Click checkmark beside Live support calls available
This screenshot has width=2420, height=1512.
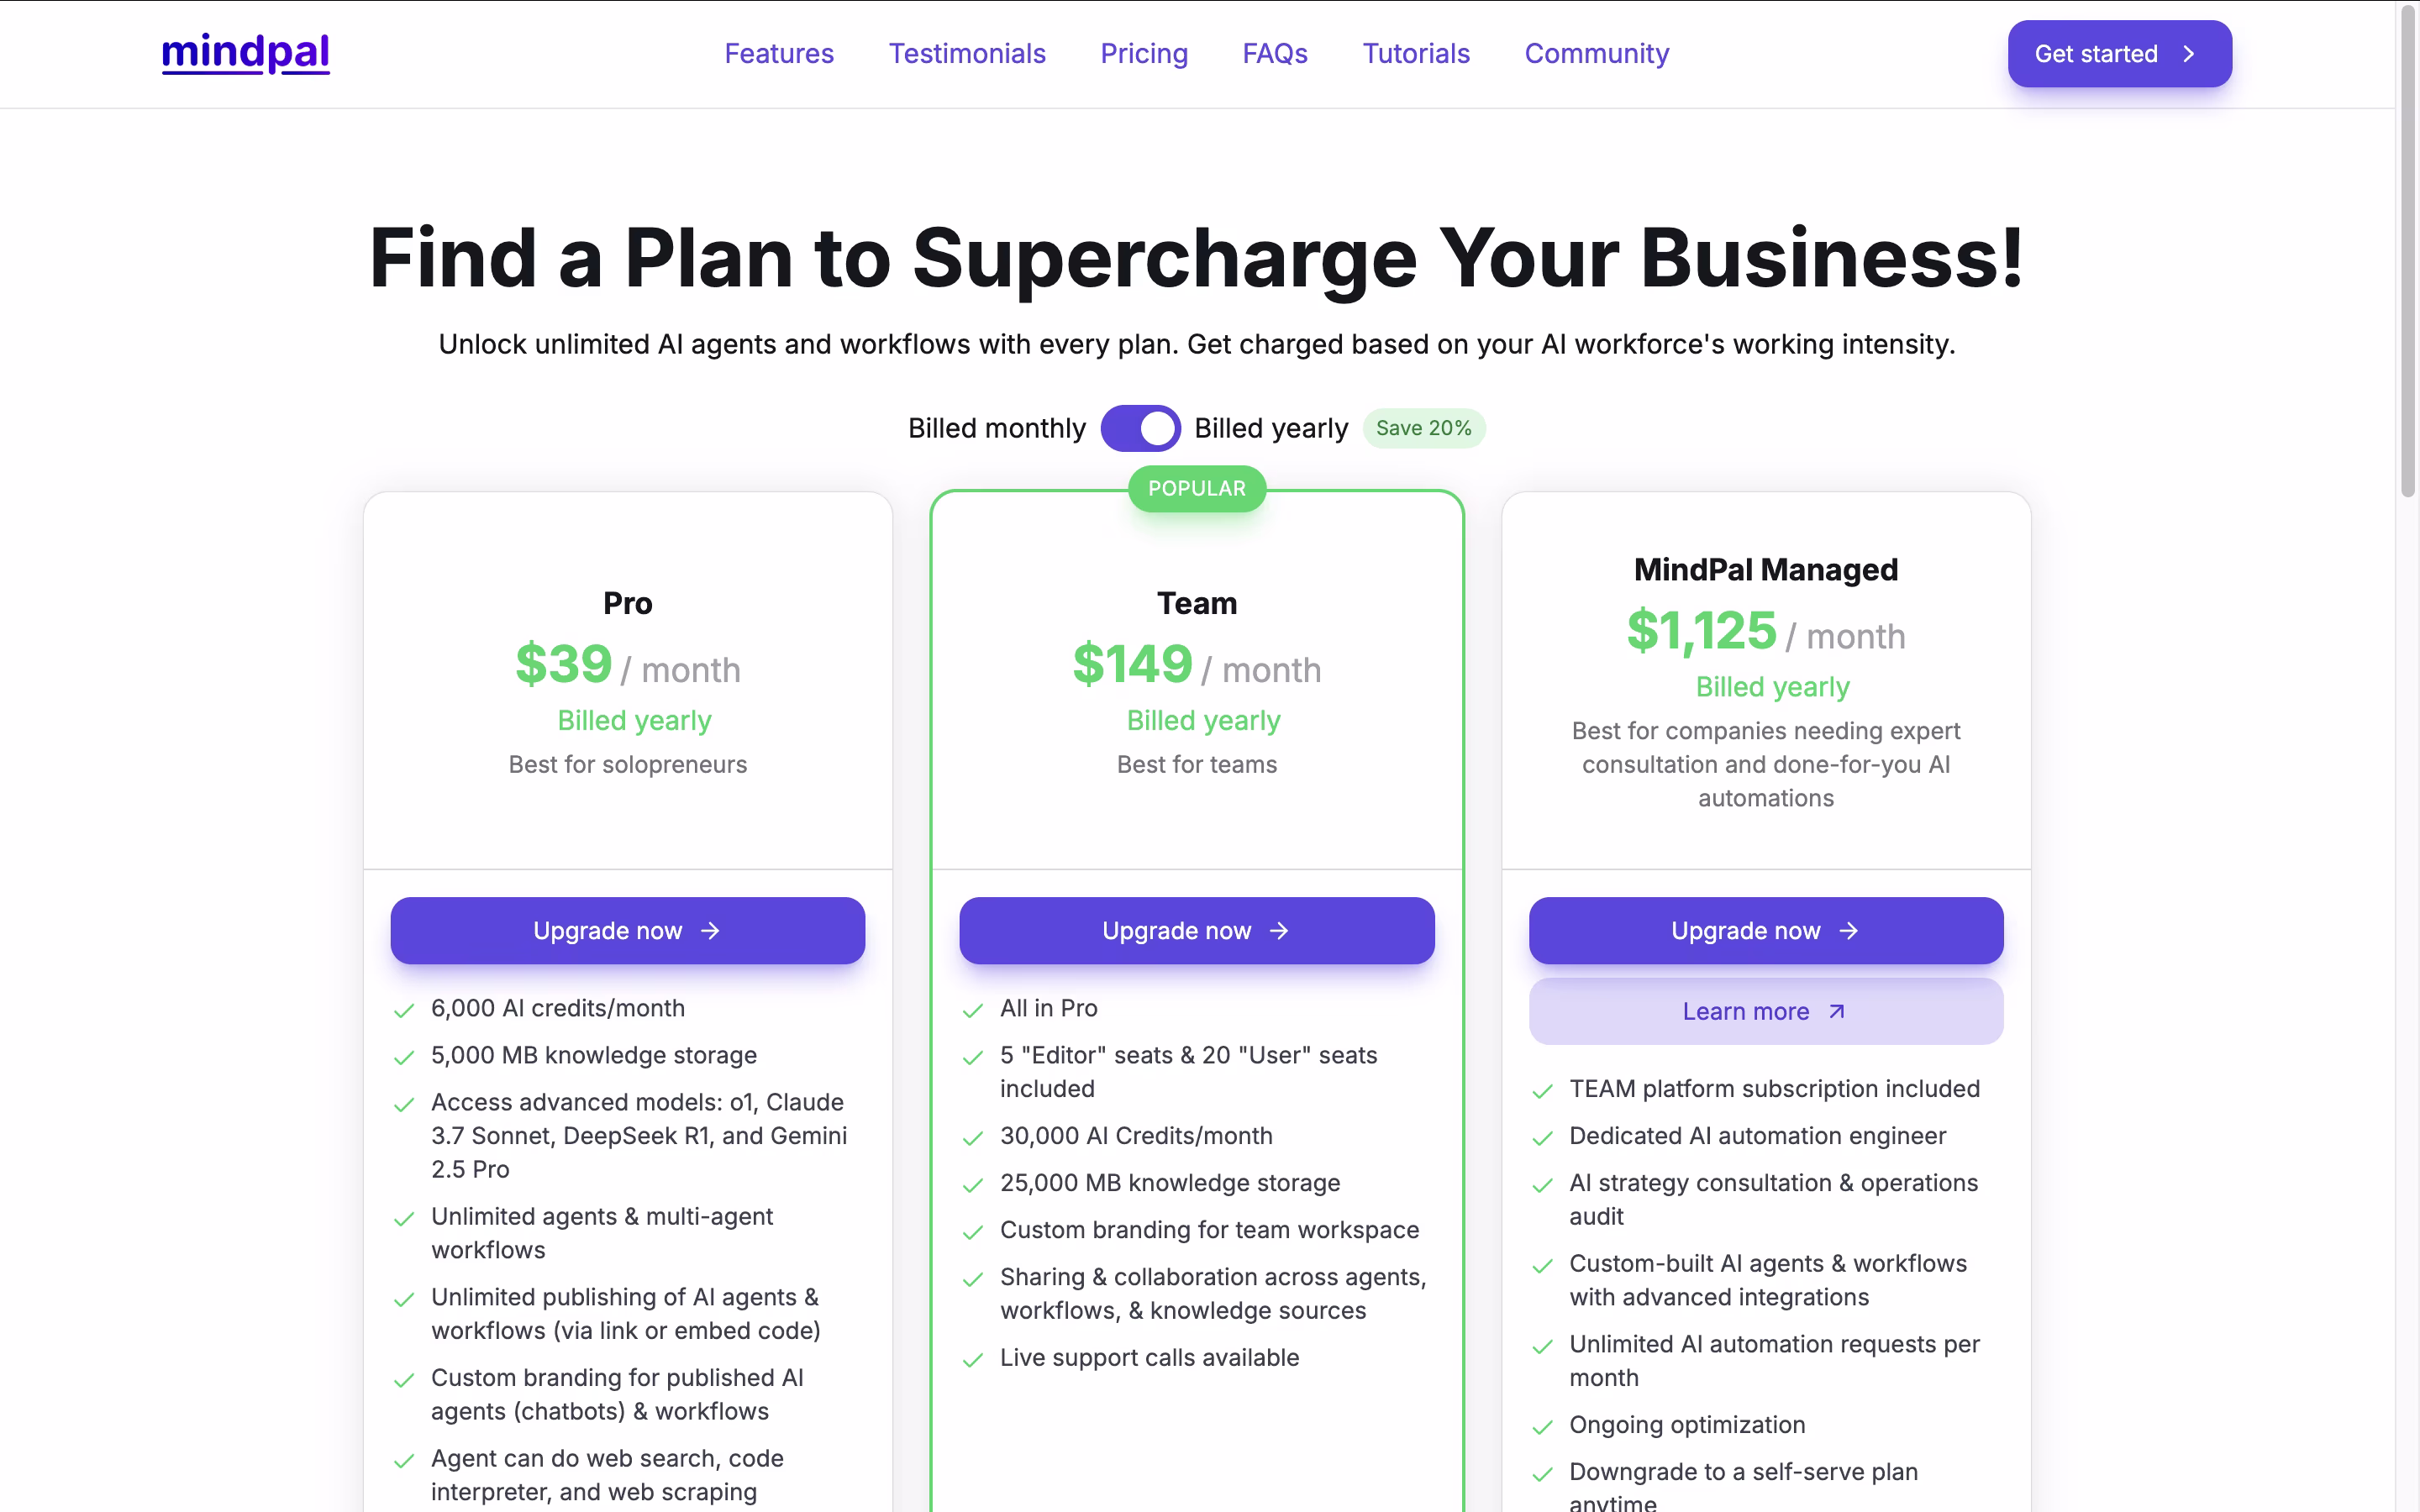tap(973, 1359)
